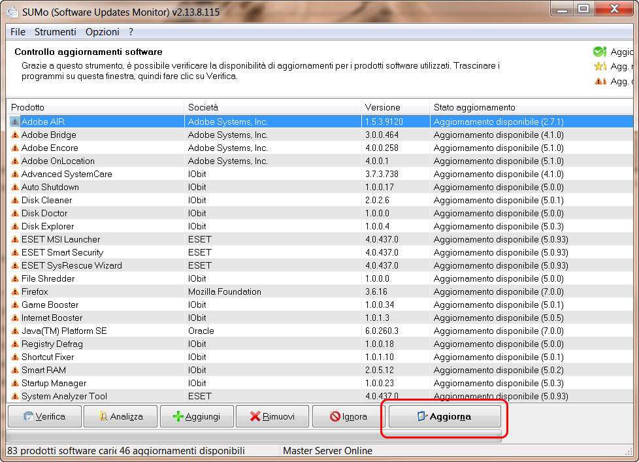Click the Analizza button

click(x=121, y=416)
